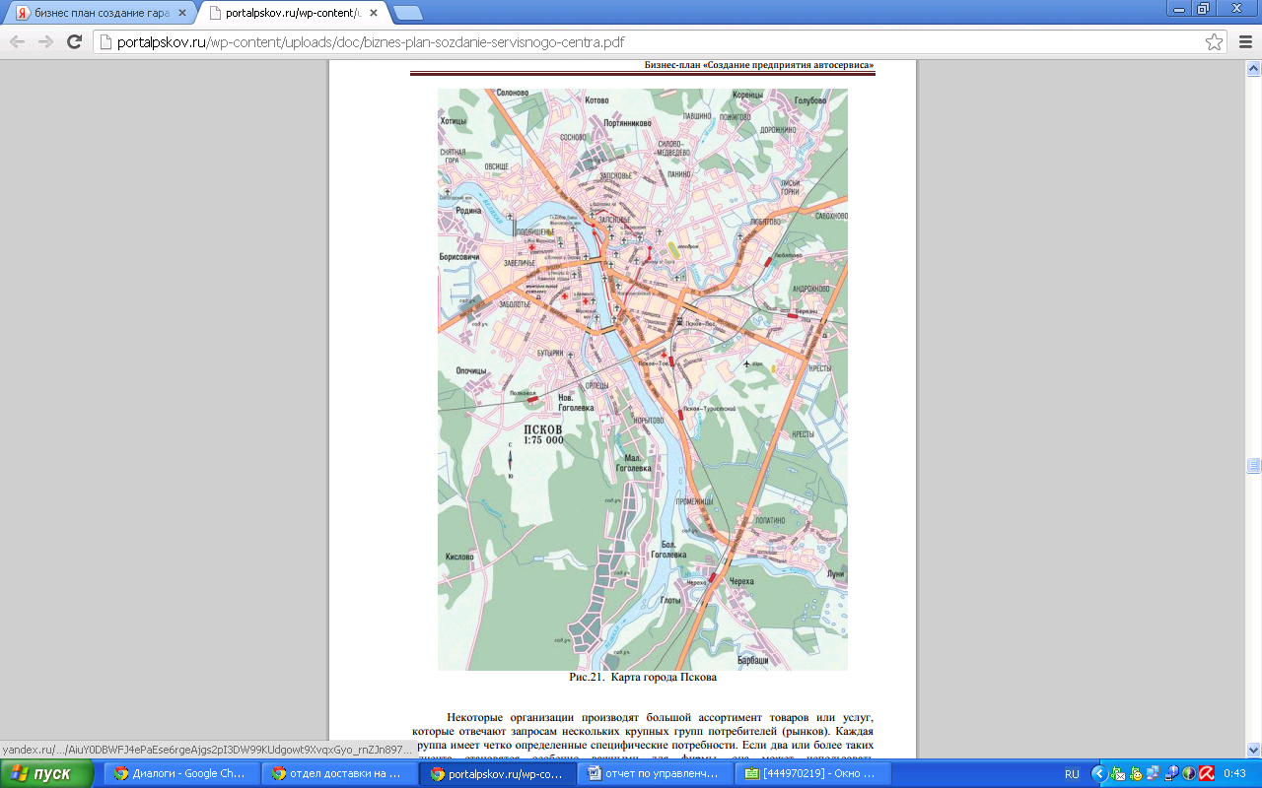Open the Chrome menu (three lines)
This screenshot has width=1262, height=788.
point(1243,41)
